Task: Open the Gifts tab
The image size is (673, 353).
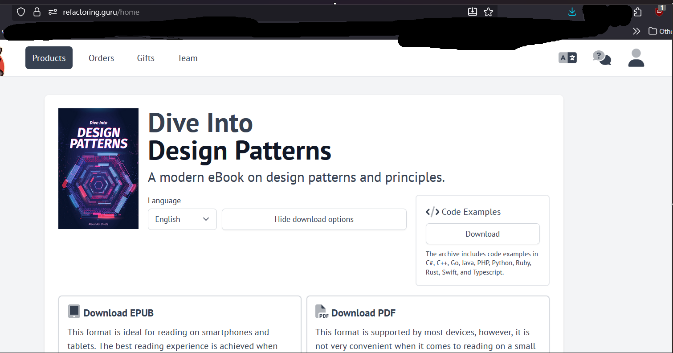Action: (146, 58)
